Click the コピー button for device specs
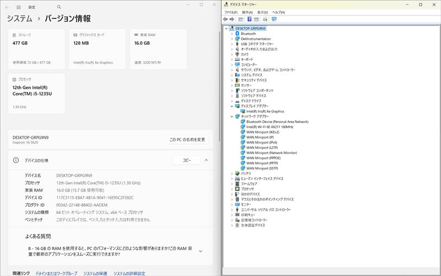Viewport: 441px width, 276px height. coord(186,160)
